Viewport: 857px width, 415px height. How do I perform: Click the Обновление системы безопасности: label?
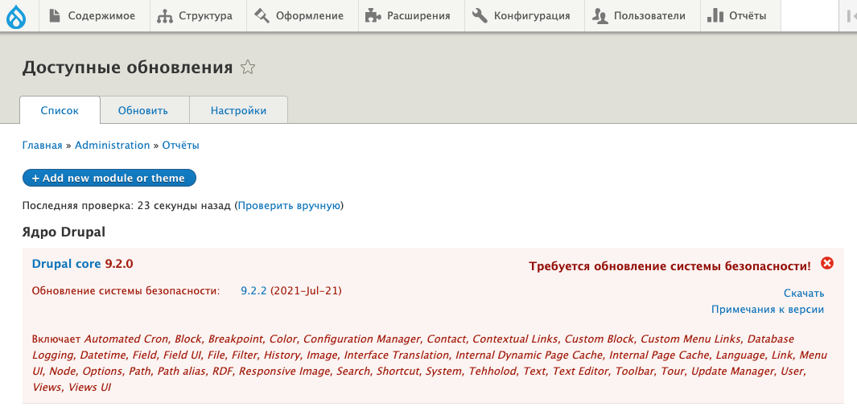click(x=126, y=290)
